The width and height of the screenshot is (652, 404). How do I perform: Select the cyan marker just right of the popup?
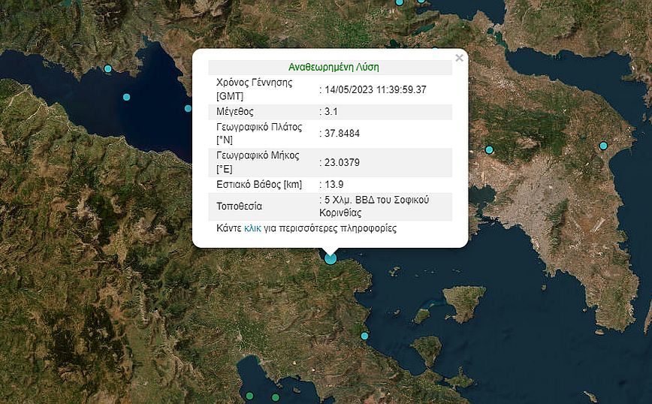(x=489, y=149)
